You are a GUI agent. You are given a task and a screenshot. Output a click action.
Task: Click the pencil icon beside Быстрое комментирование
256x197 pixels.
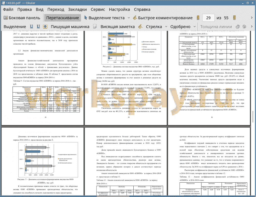point(135,18)
